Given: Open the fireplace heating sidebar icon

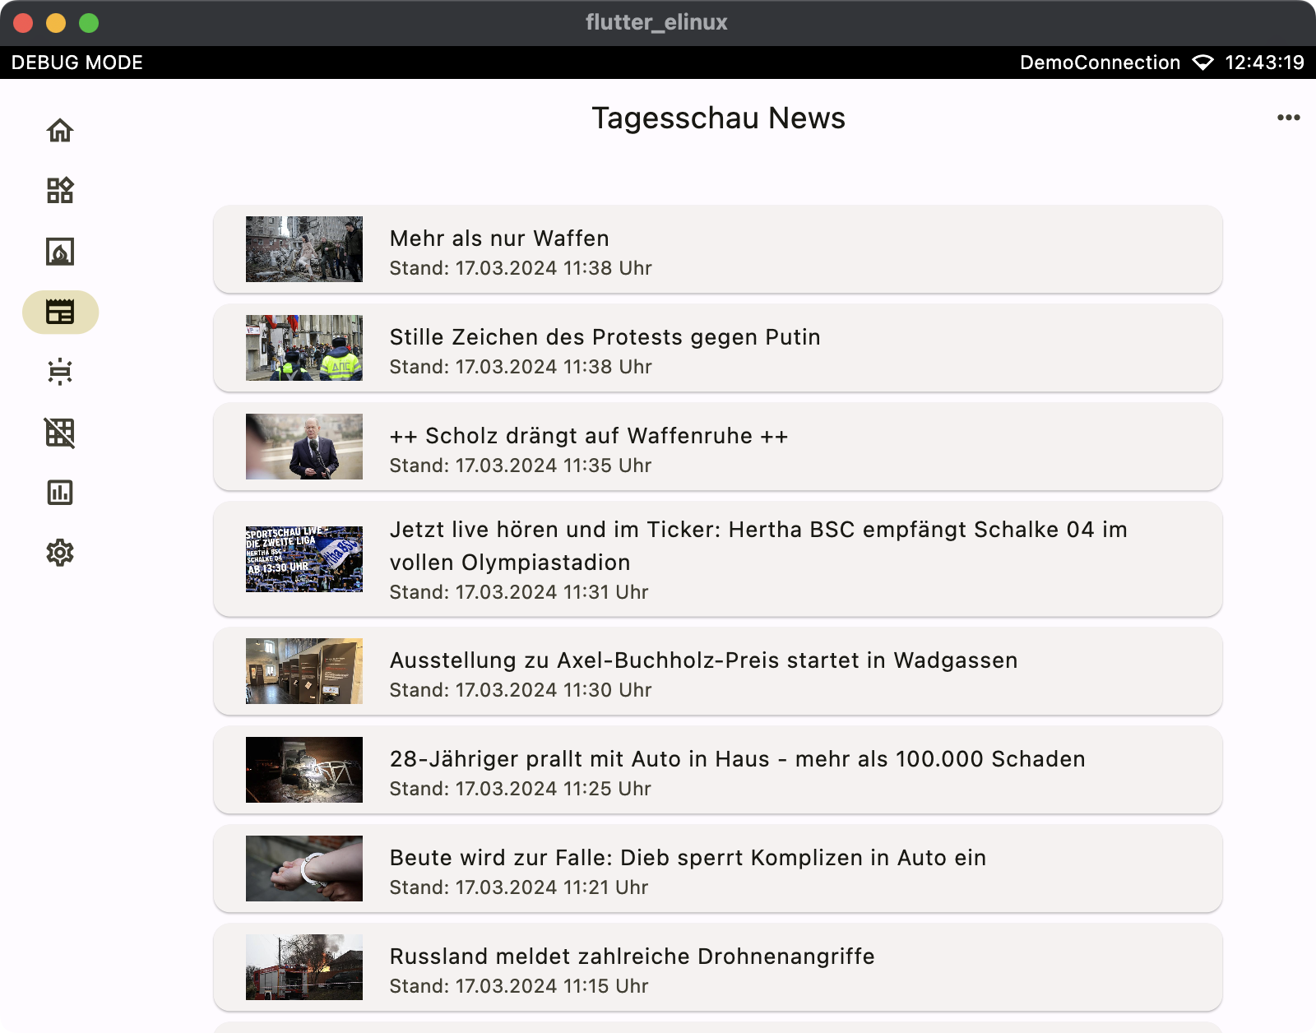Looking at the screenshot, I should click(60, 252).
